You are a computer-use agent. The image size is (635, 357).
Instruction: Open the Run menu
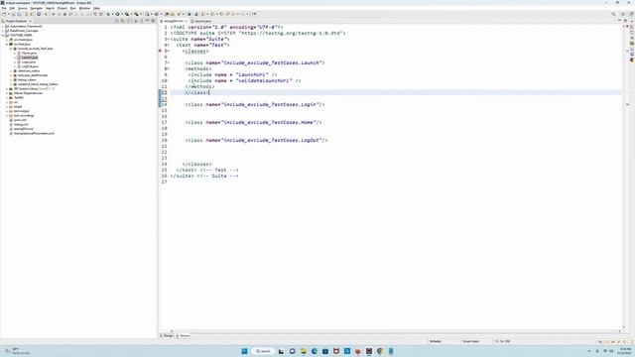[x=72, y=8]
